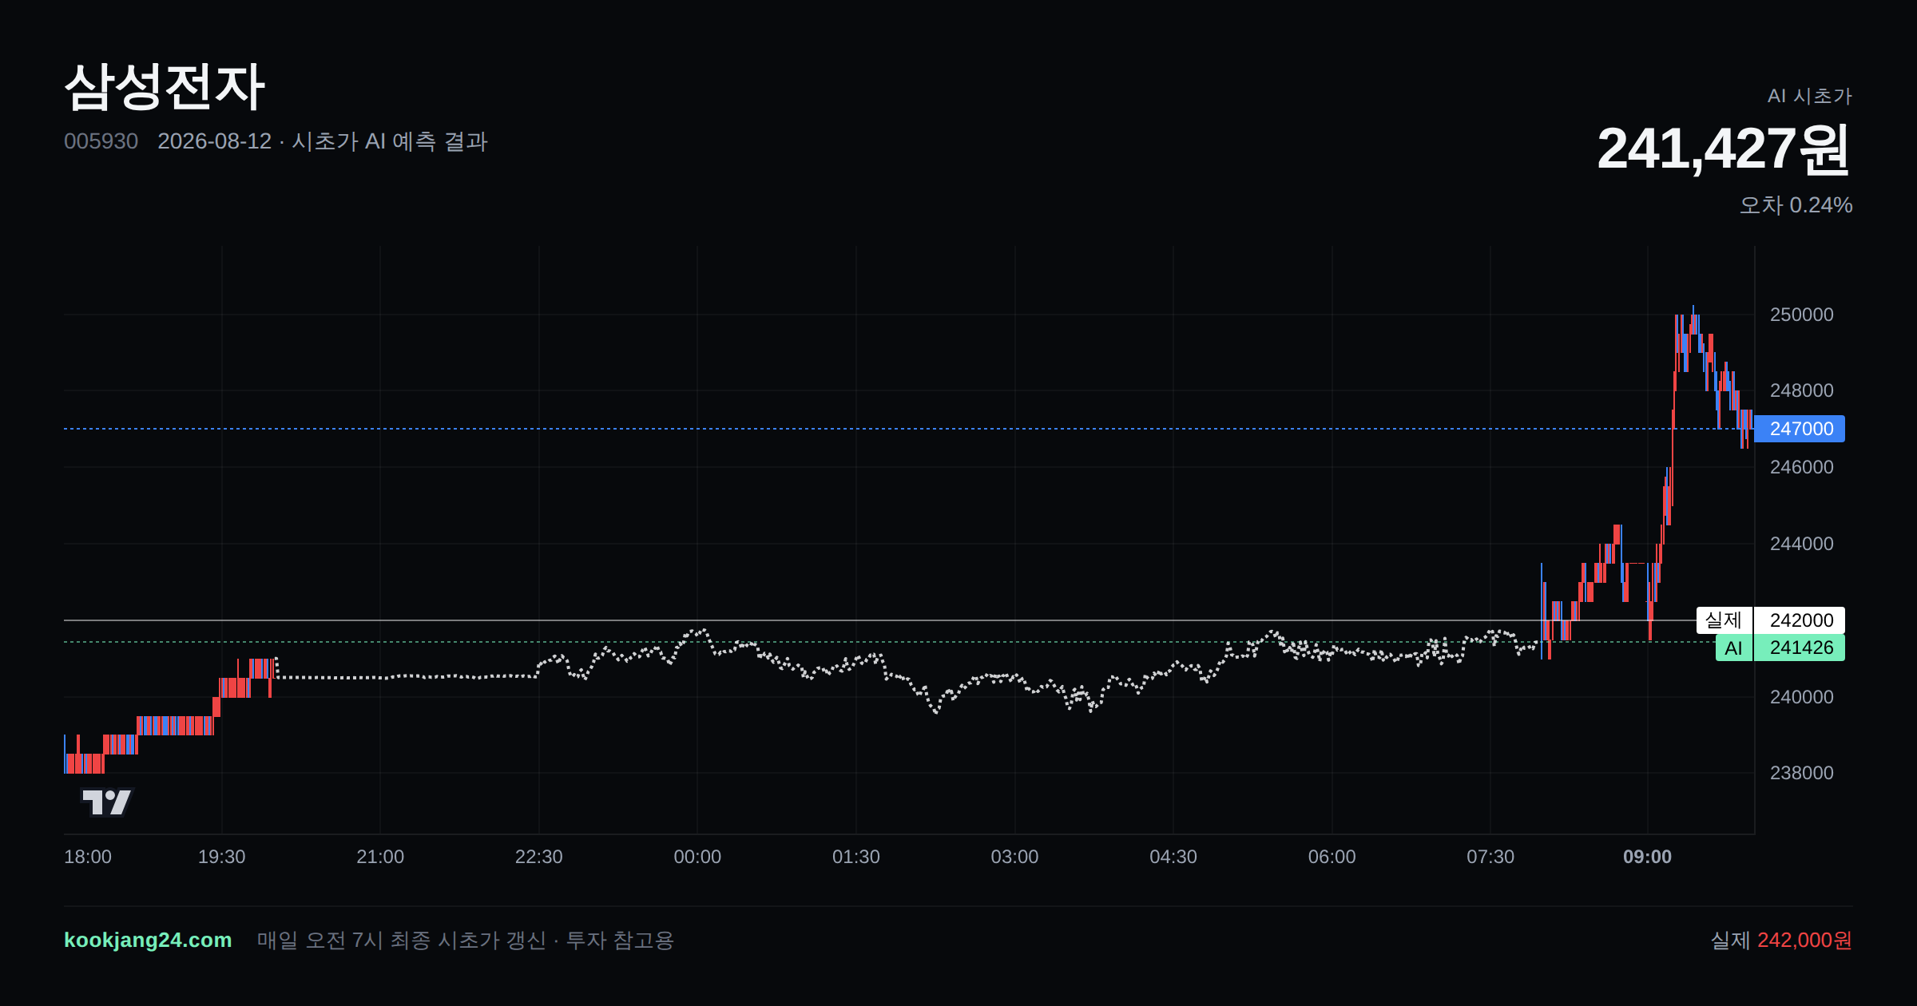This screenshot has height=1006, width=1917.
Task: Click the green 241426 price tag
Action: click(x=1800, y=648)
